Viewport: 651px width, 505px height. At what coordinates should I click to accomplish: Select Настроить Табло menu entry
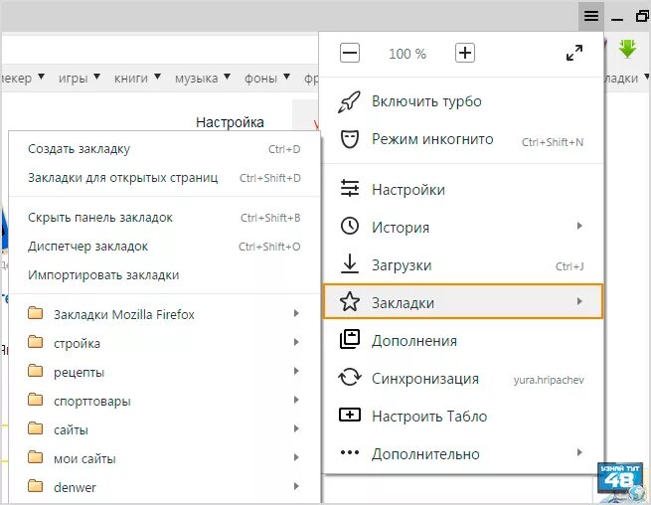[x=462, y=417]
